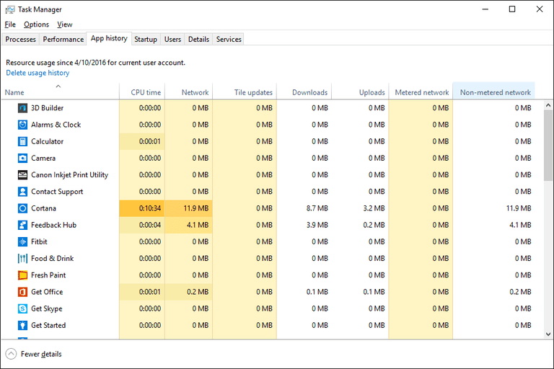The image size is (554, 369).
Task: Sort by the Uploads column header
Action: click(361, 91)
